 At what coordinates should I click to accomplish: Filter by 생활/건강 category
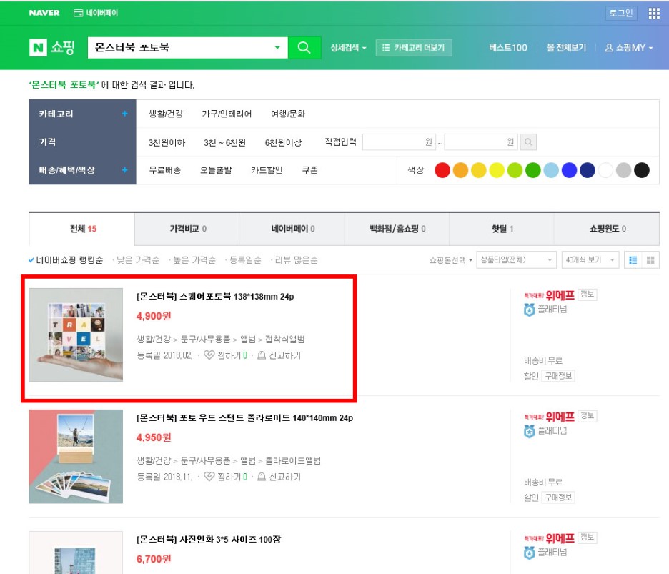coord(166,114)
